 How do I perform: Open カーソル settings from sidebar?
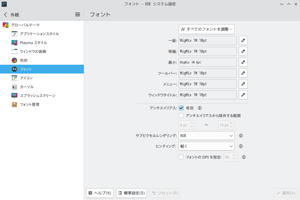point(26,87)
